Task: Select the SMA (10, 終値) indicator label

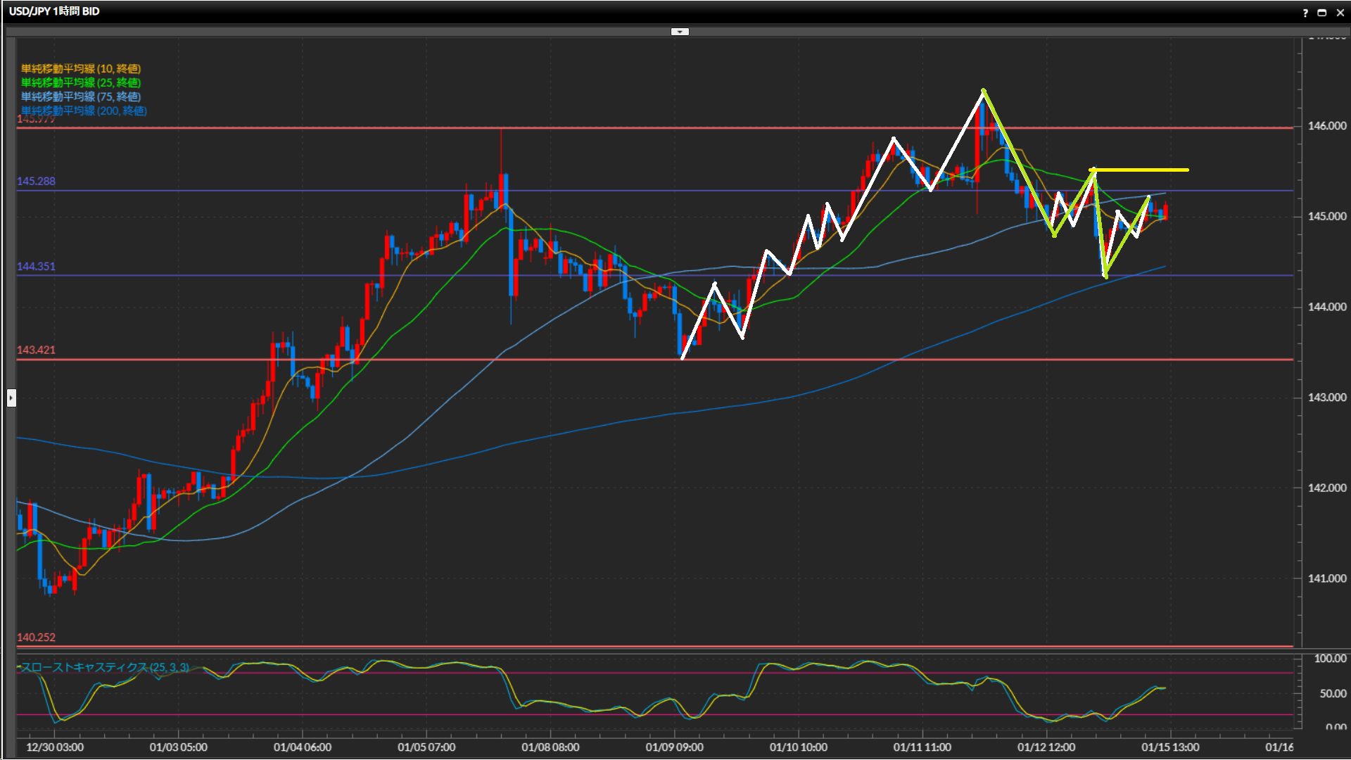Action: (x=81, y=68)
